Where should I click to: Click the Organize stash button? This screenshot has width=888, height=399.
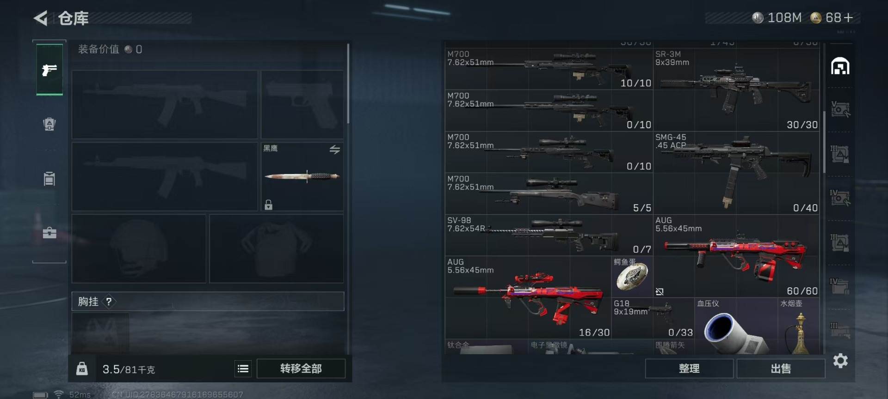pyautogui.click(x=689, y=369)
